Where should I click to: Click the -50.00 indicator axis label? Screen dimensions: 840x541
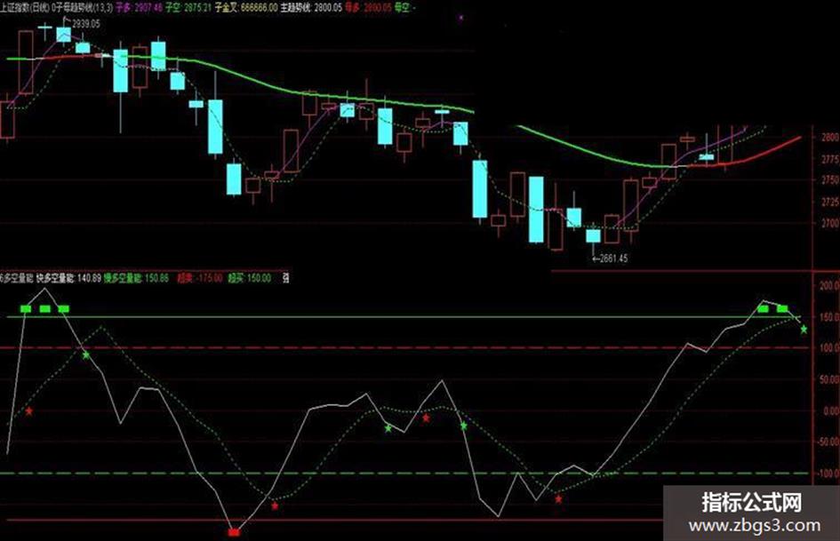pyautogui.click(x=828, y=442)
